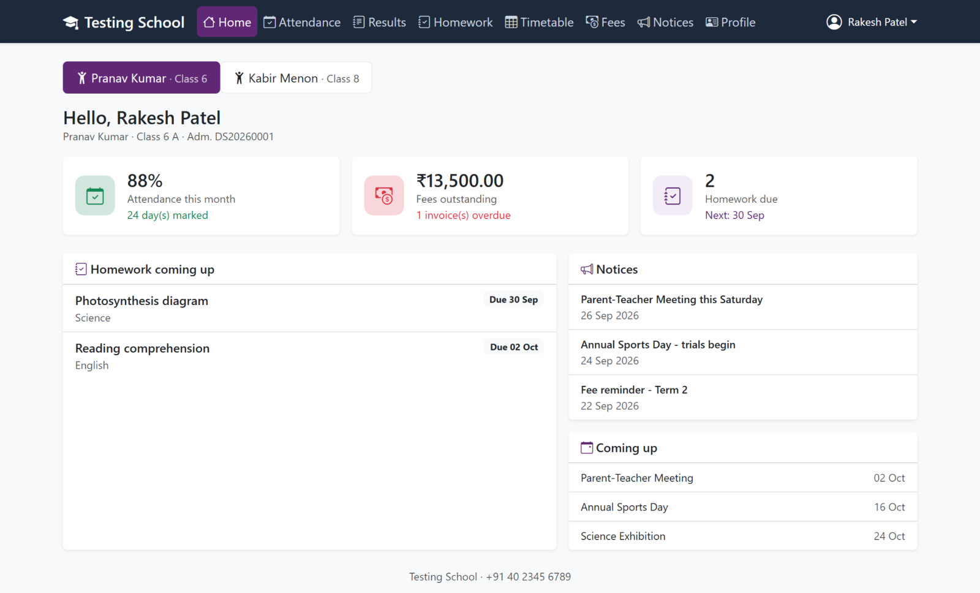Open the Reading comprehension homework
The height and width of the screenshot is (593, 980).
click(x=309, y=356)
